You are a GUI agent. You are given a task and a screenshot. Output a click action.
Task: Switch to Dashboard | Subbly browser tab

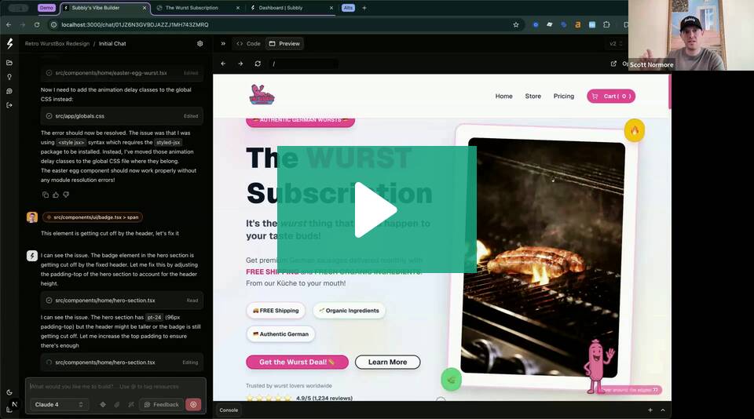tap(292, 8)
